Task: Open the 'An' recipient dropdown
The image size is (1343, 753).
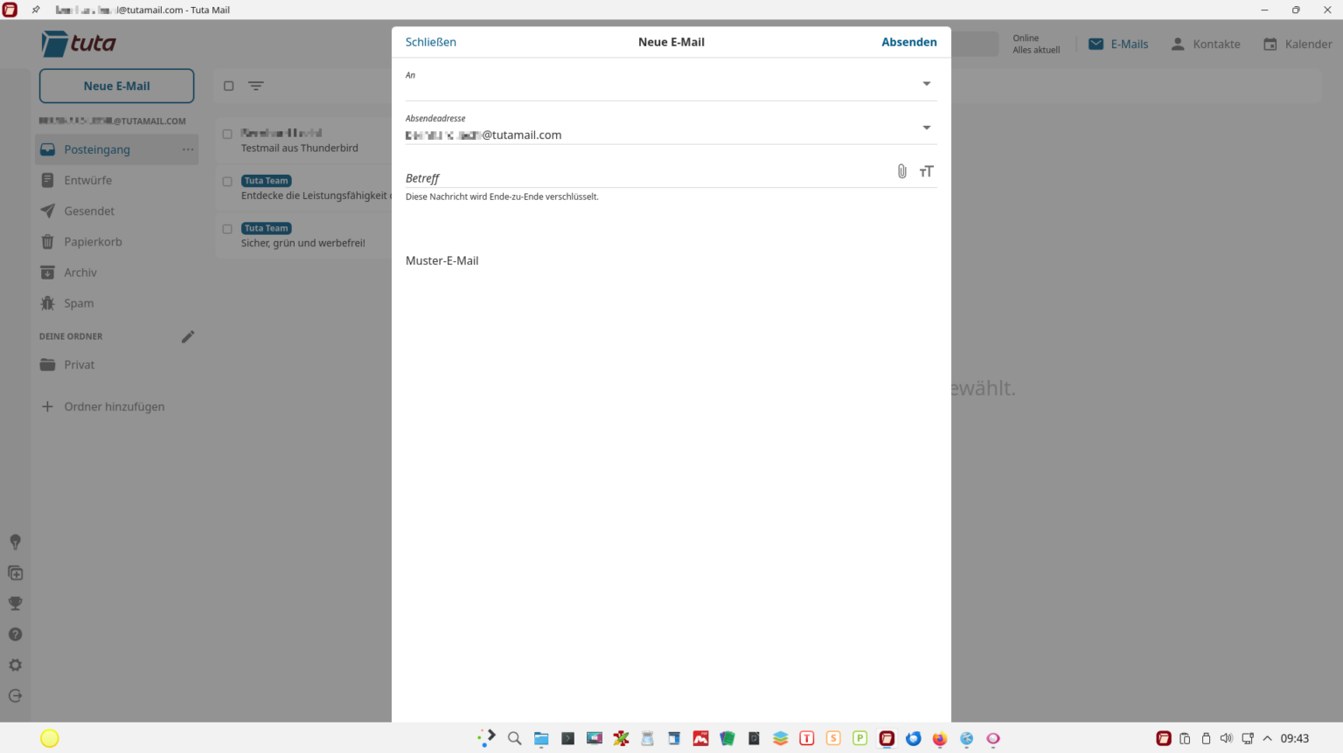Action: (926, 83)
